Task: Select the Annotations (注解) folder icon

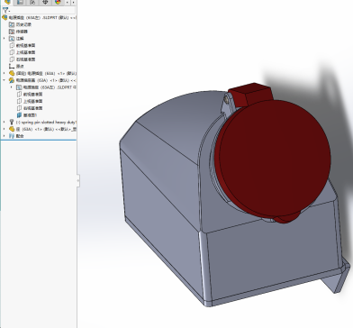Action: pyautogui.click(x=12, y=39)
